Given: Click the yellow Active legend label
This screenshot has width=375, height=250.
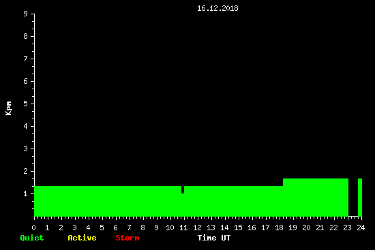Looking at the screenshot, I should tap(82, 238).
